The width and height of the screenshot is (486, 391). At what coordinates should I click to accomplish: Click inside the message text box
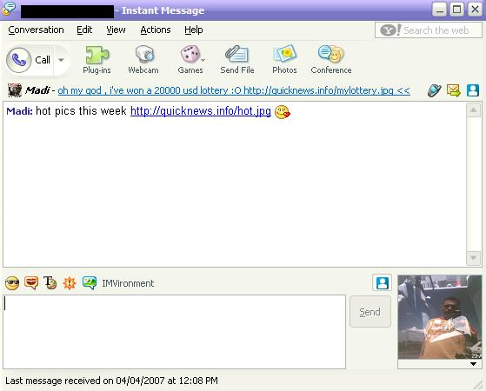tap(174, 332)
